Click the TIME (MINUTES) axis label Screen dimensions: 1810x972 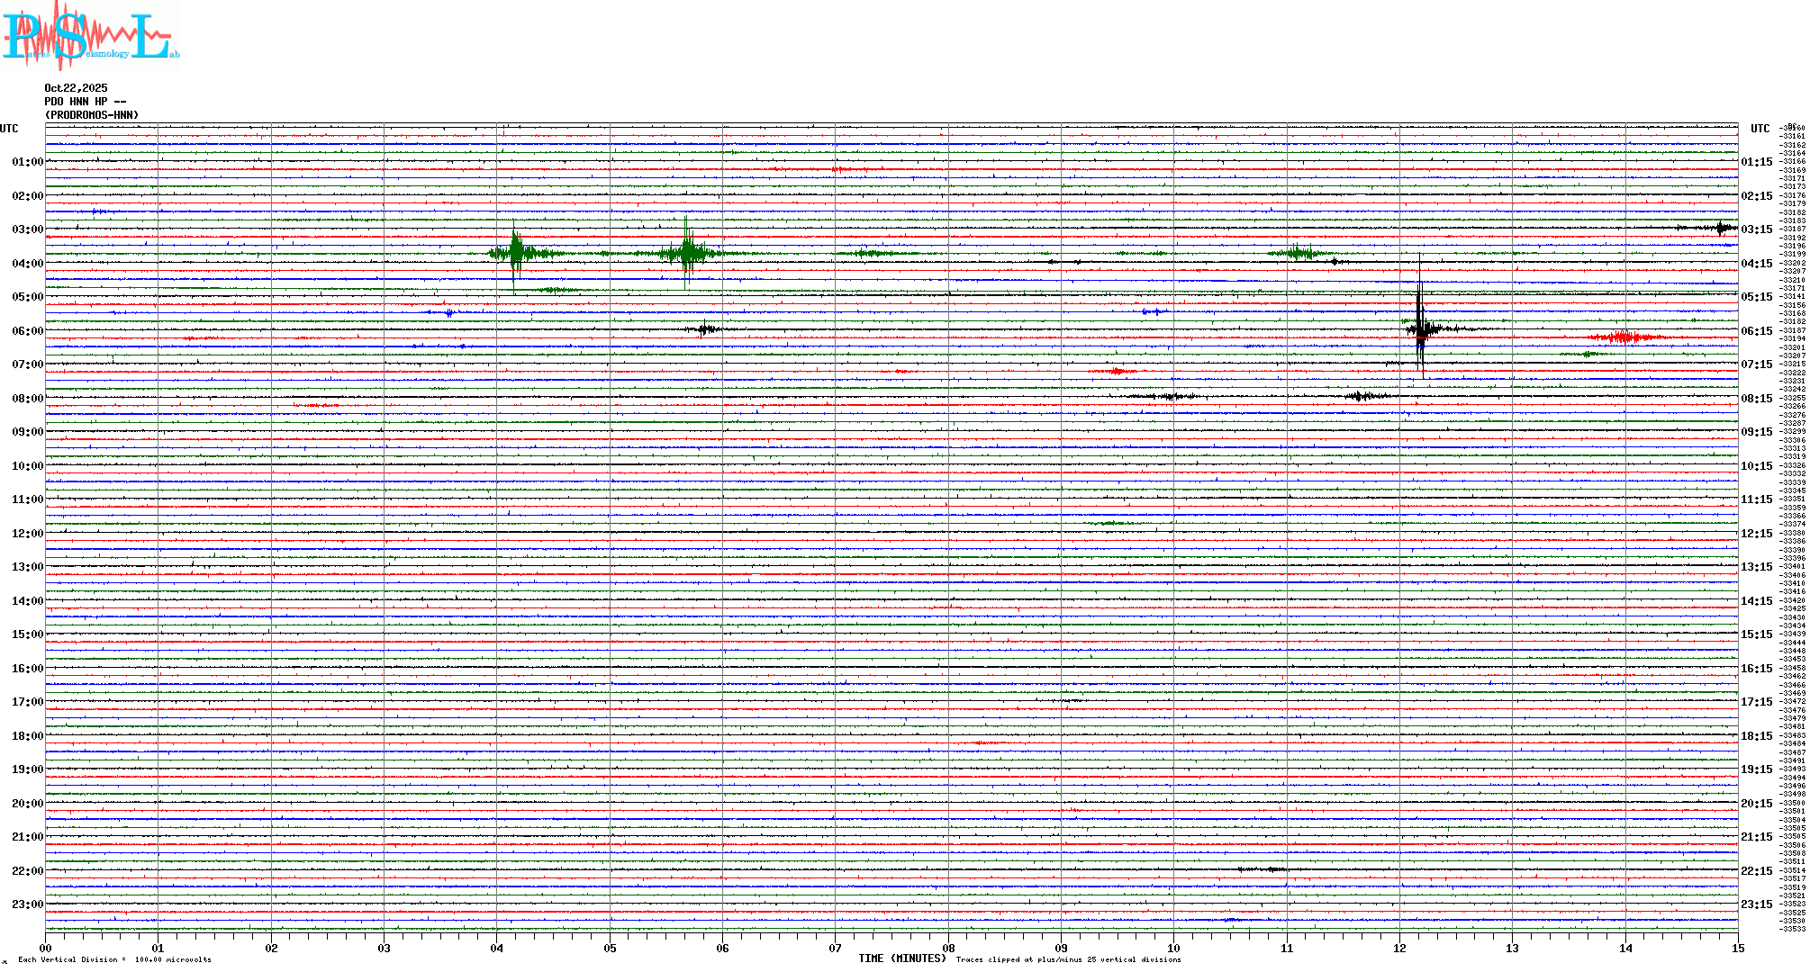(x=902, y=958)
